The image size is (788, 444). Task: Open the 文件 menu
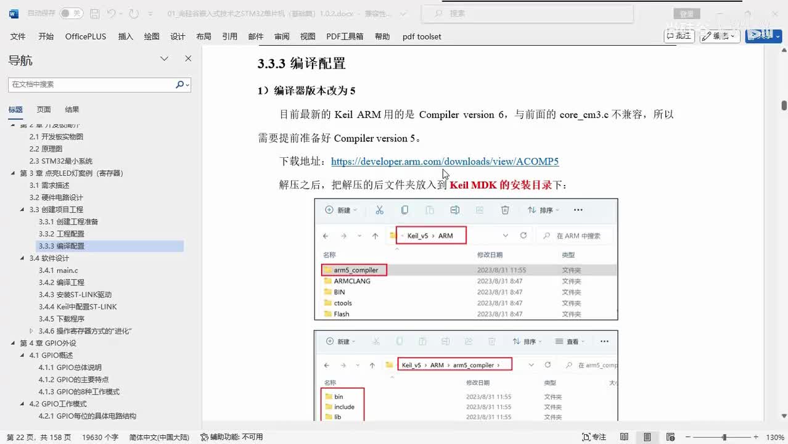click(x=18, y=36)
